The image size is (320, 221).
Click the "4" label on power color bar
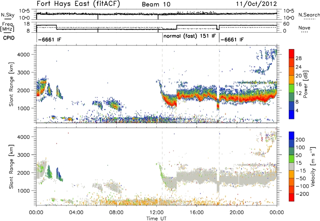click(297, 111)
